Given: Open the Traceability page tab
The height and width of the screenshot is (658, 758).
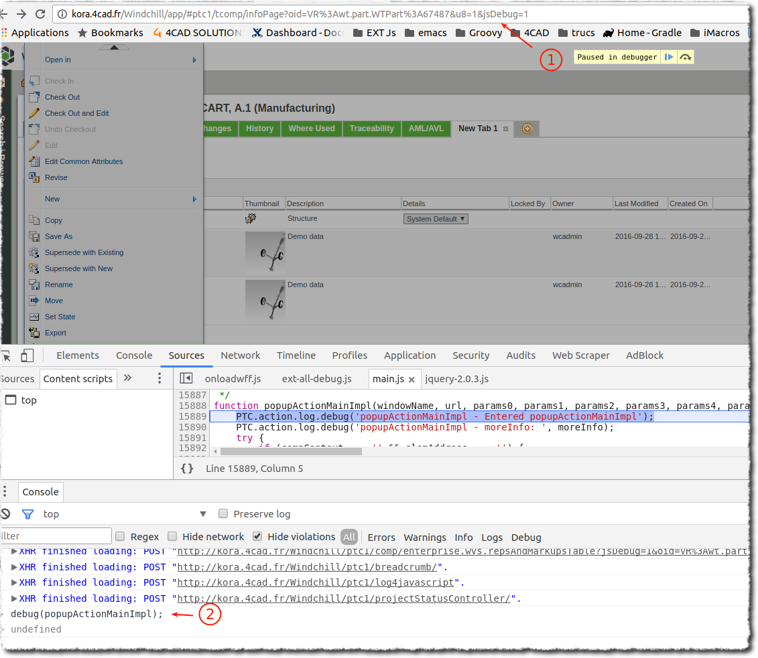Looking at the screenshot, I should coord(372,129).
